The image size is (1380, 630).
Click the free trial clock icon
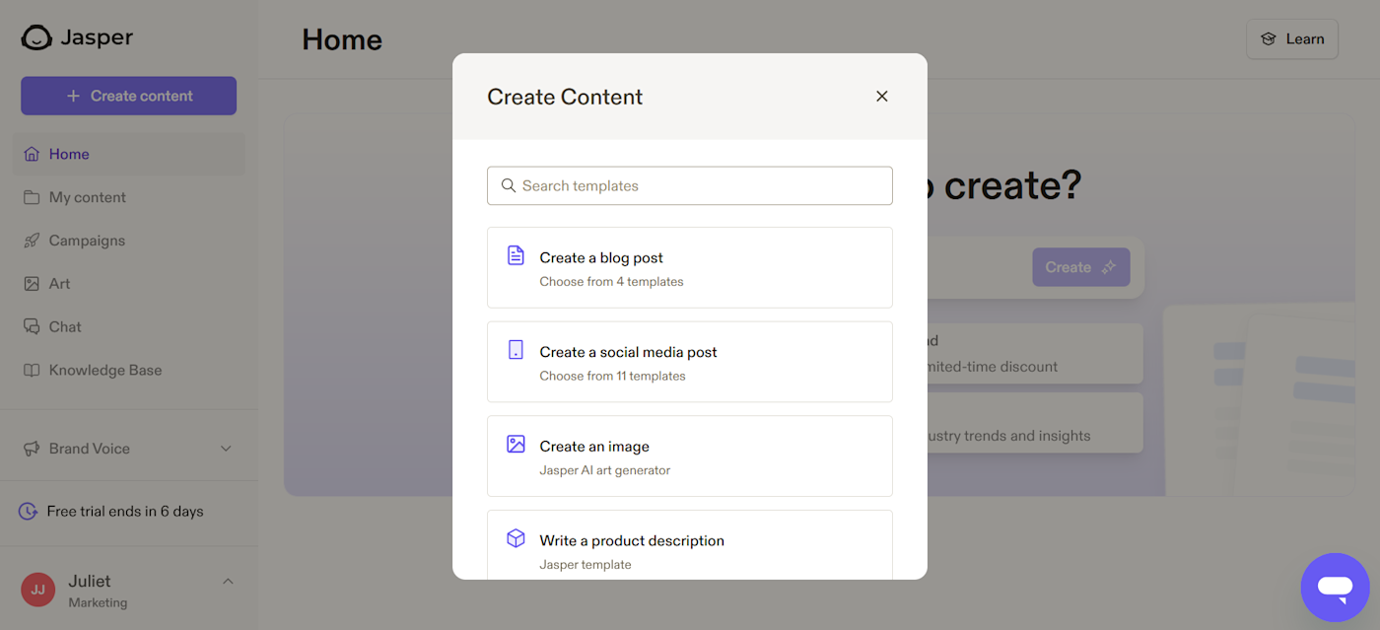[x=28, y=512]
